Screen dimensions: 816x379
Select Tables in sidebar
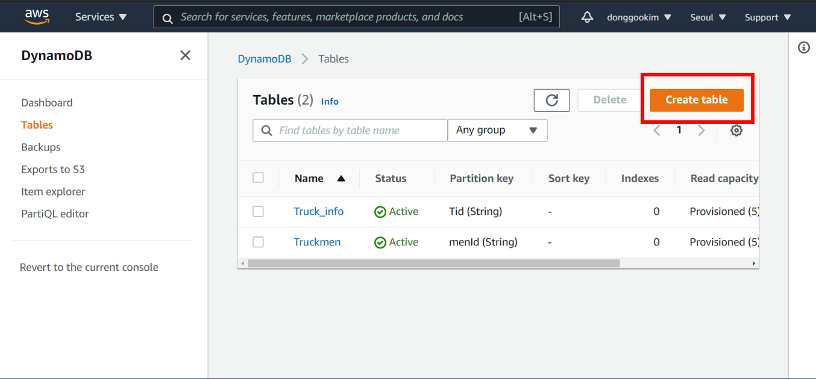coord(37,125)
